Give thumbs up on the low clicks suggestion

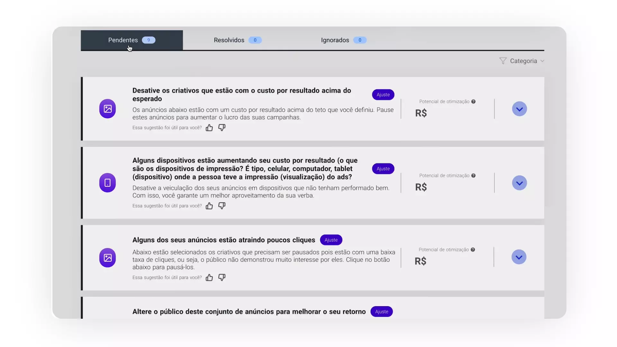(x=209, y=277)
